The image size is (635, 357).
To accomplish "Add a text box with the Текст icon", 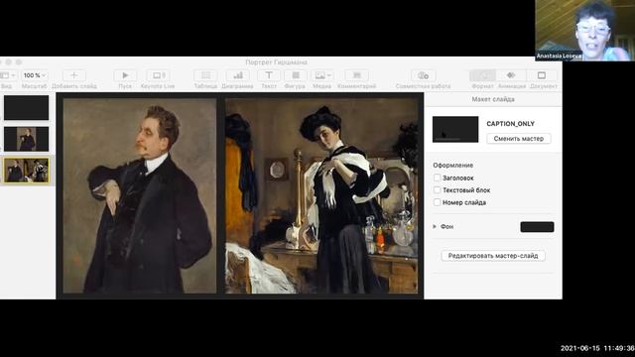I will [x=269, y=75].
